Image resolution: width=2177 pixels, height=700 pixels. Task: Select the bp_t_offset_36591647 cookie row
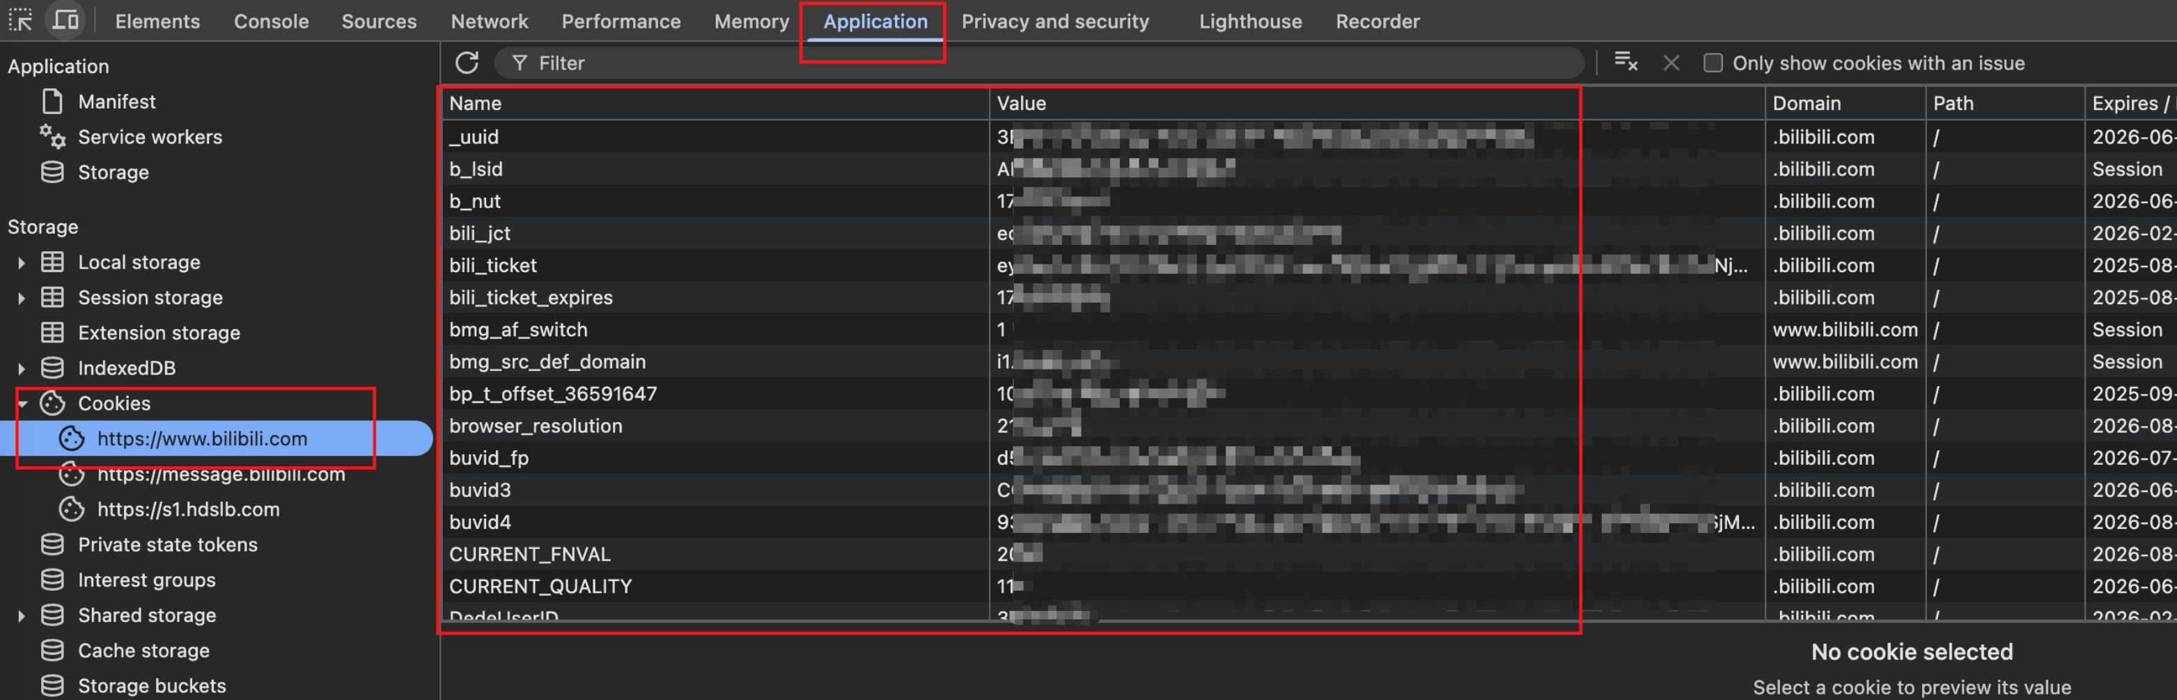(1309, 393)
